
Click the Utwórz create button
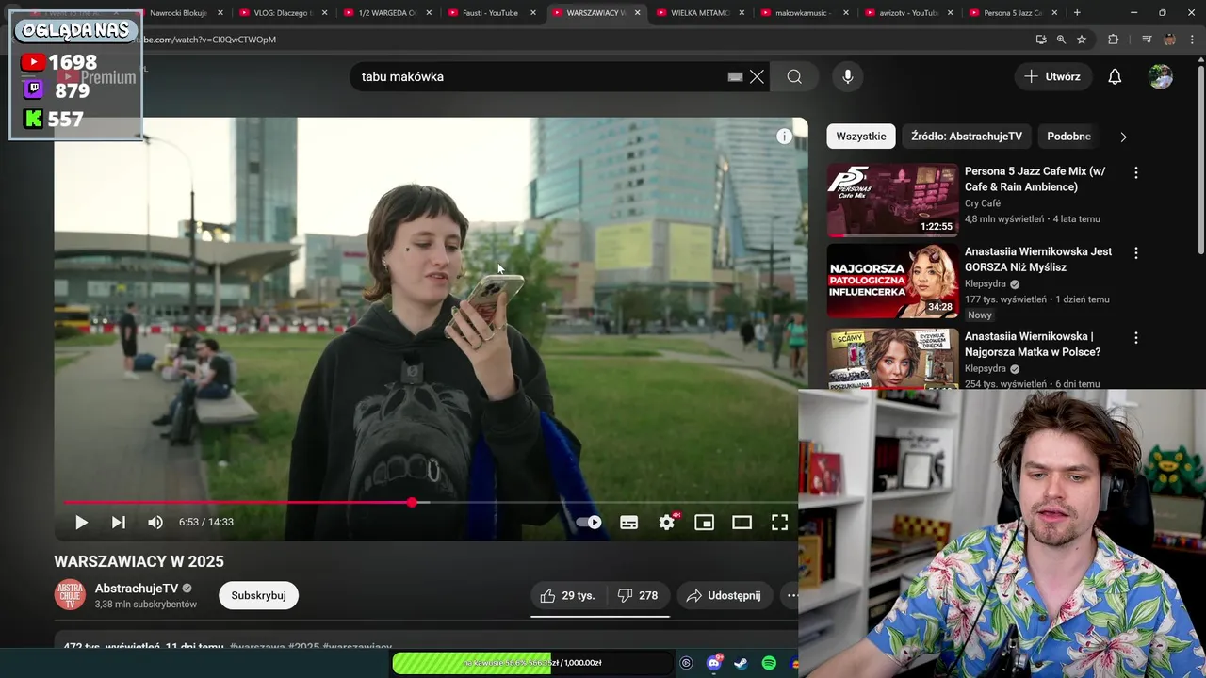(x=1052, y=76)
